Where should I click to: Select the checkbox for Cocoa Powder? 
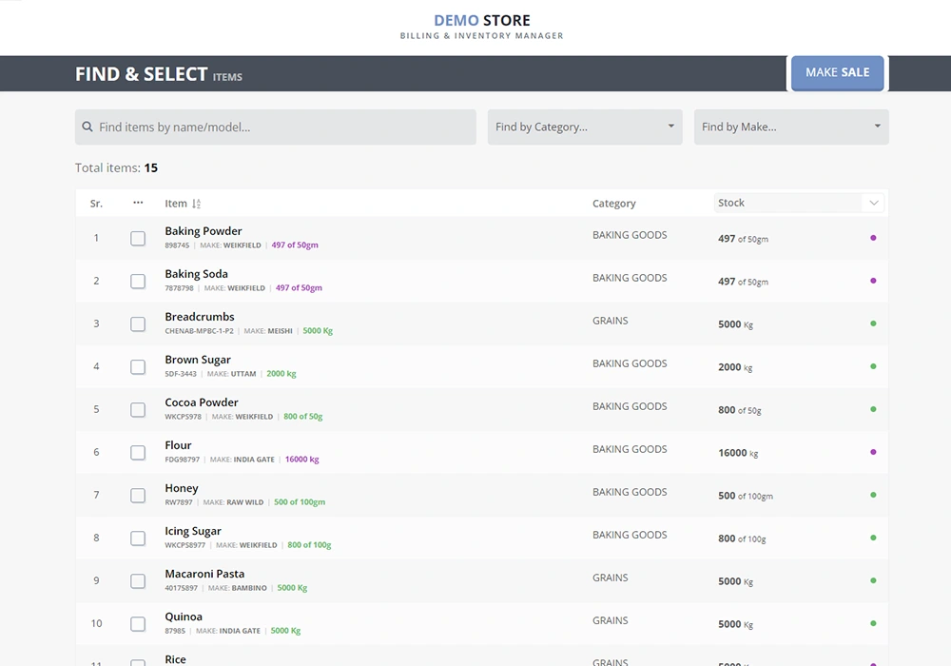point(137,409)
